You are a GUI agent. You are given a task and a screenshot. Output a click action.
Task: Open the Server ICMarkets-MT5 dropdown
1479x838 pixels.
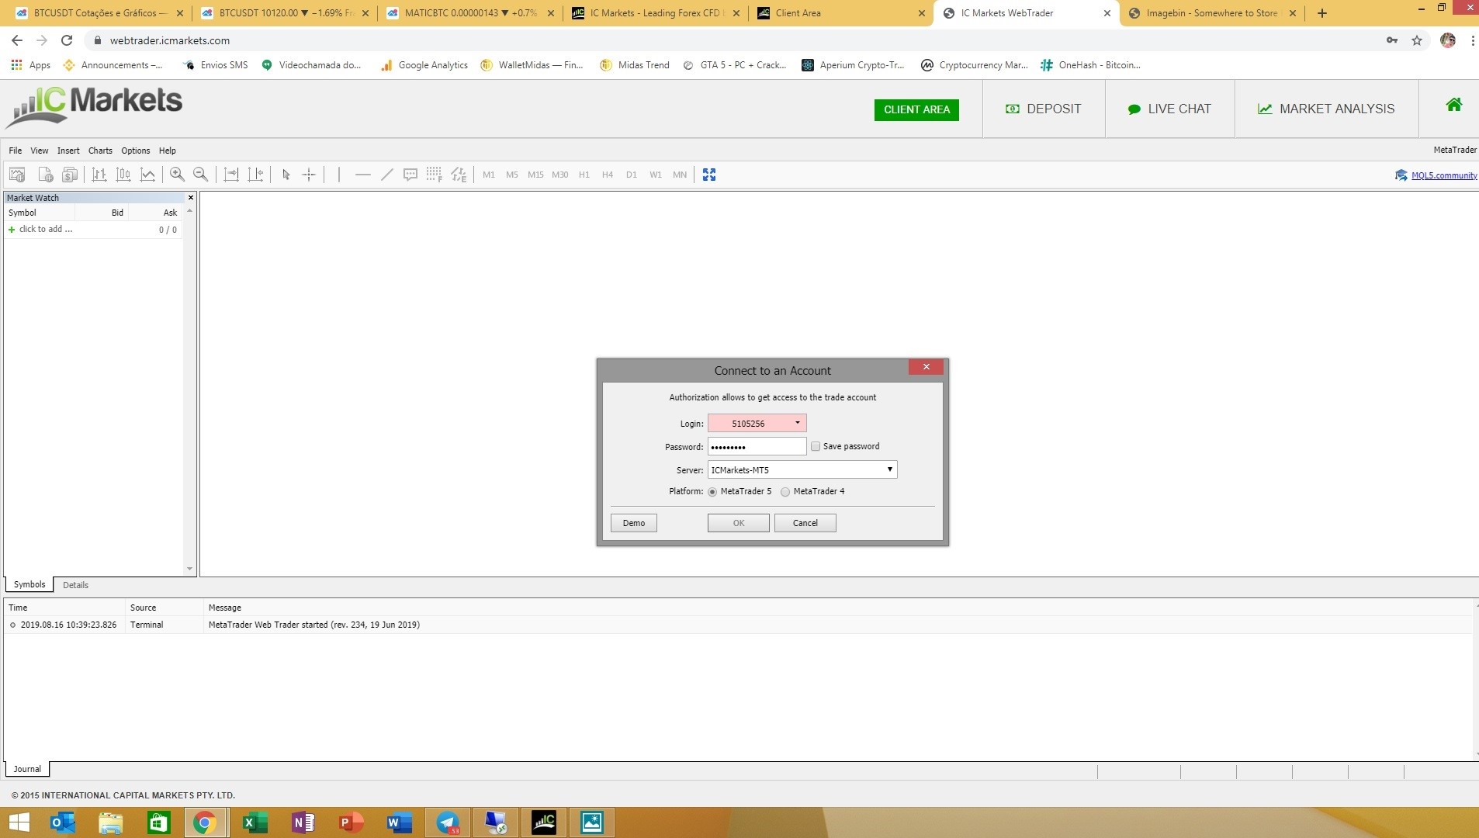(802, 469)
